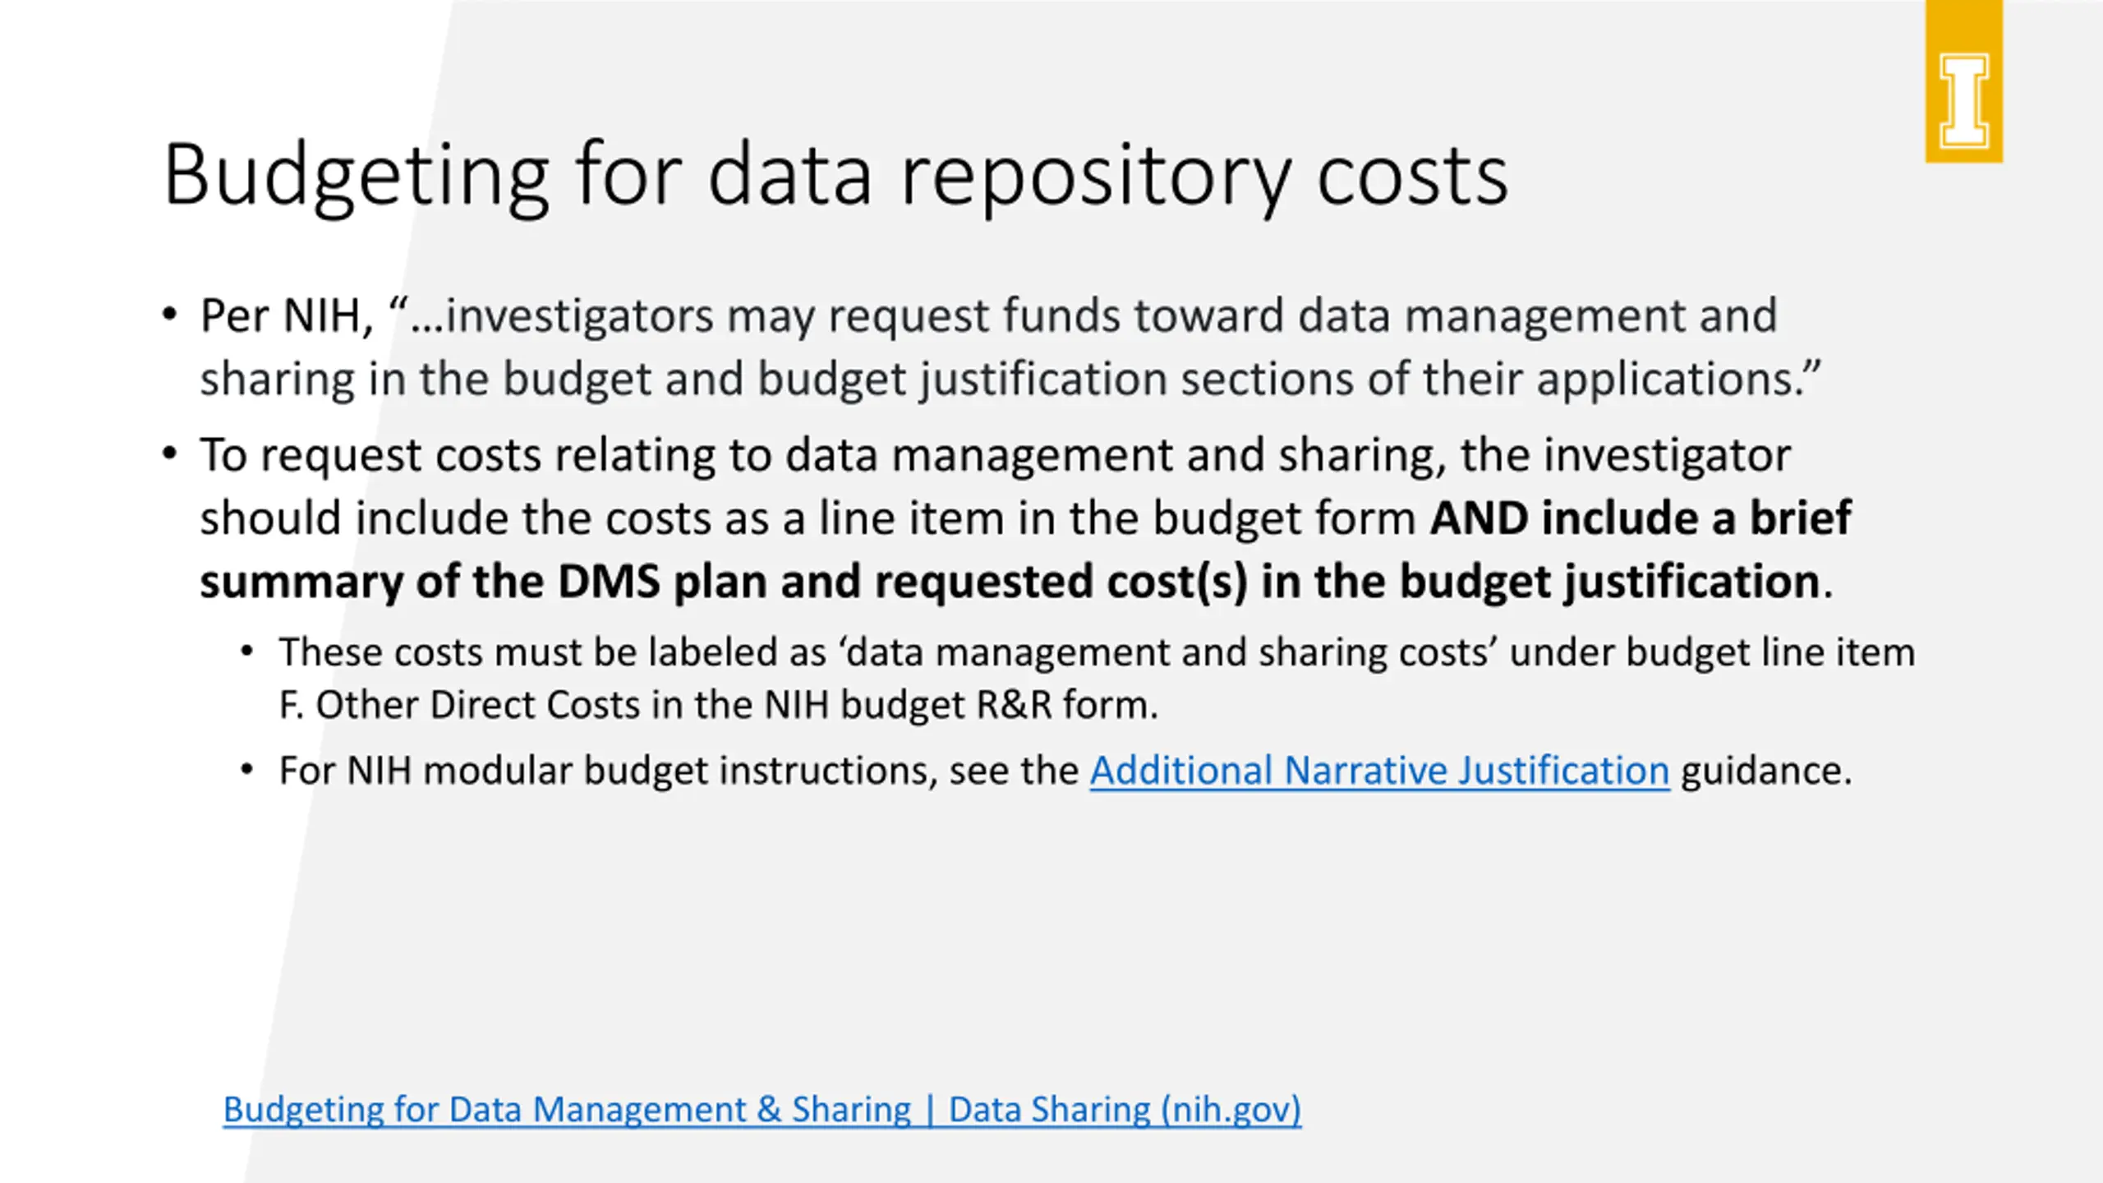
Task: Click the 'These costs must be labeled' sub-bullet
Action: click(1097, 678)
